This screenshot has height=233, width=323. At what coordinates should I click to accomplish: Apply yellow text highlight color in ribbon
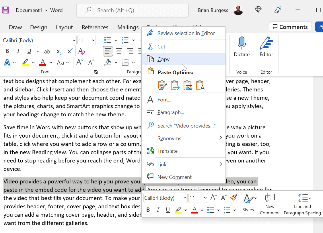coord(25,62)
